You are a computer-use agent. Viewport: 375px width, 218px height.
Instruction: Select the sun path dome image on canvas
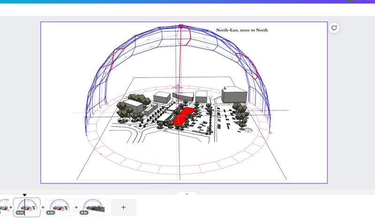[x=180, y=102]
